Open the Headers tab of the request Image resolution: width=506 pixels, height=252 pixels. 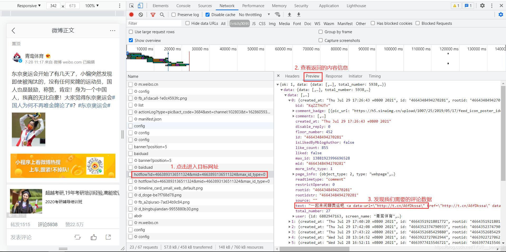pyautogui.click(x=292, y=76)
